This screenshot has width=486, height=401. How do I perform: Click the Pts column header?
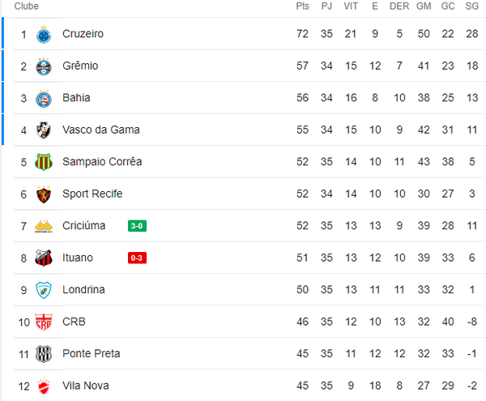click(x=302, y=6)
